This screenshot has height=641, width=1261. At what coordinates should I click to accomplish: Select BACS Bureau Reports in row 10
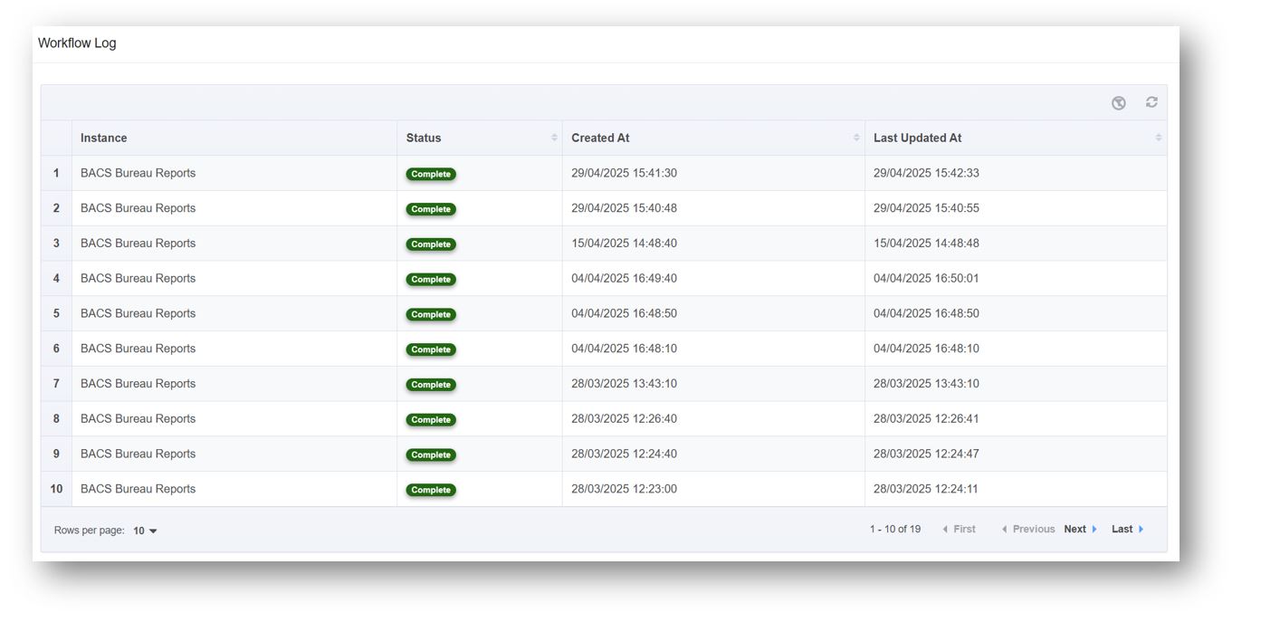pyautogui.click(x=138, y=489)
